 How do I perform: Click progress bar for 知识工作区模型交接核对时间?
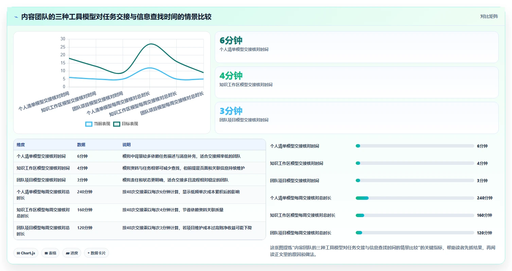(x=415, y=163)
